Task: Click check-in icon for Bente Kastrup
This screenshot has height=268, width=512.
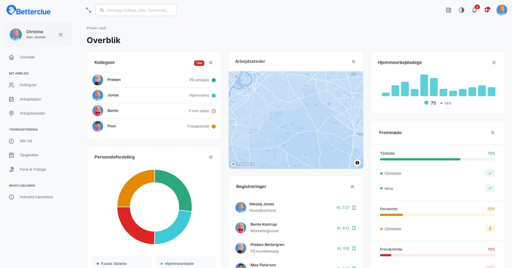Action: click(354, 228)
